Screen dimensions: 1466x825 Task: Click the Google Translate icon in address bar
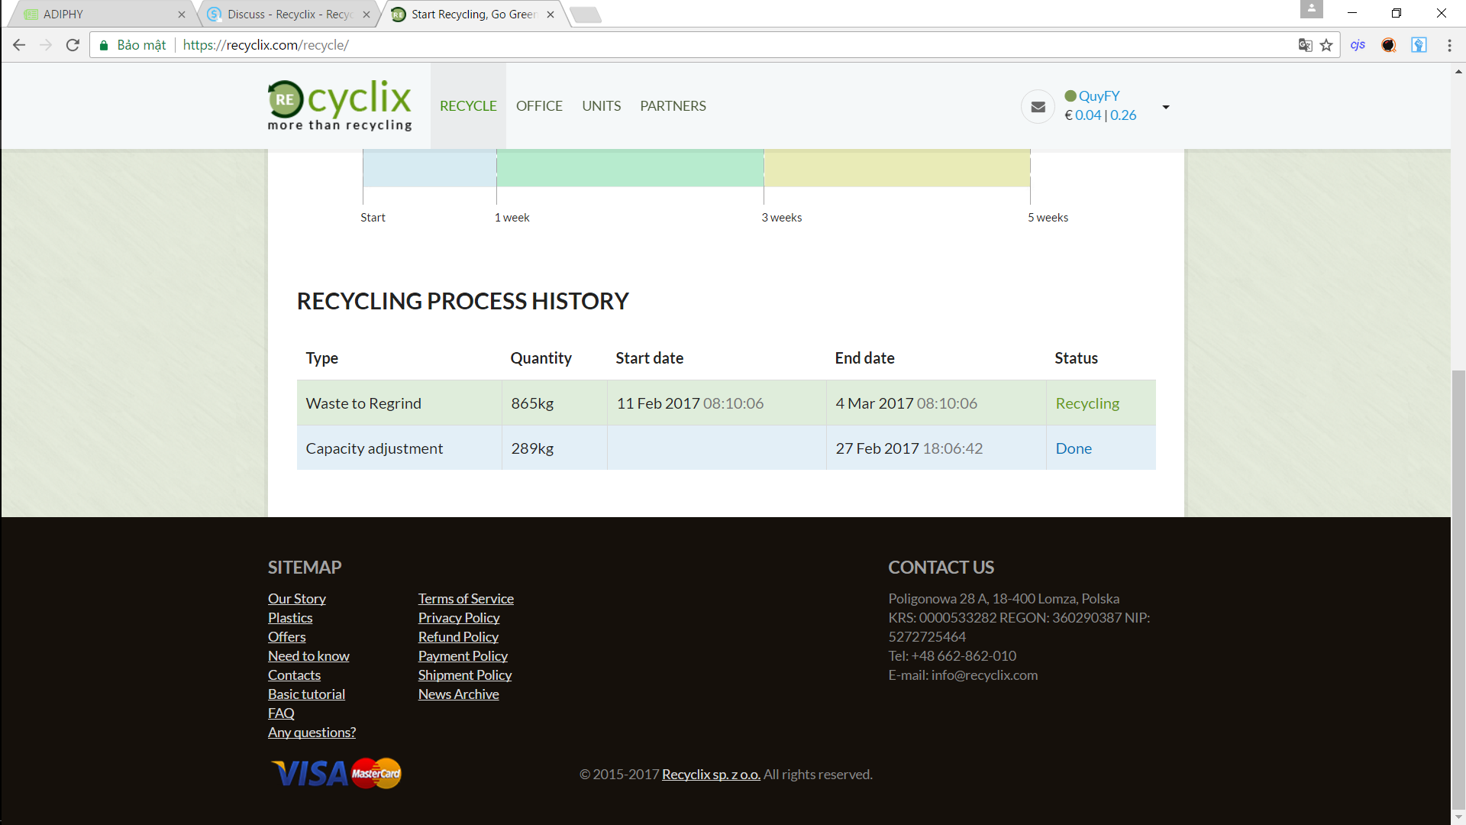(1305, 45)
